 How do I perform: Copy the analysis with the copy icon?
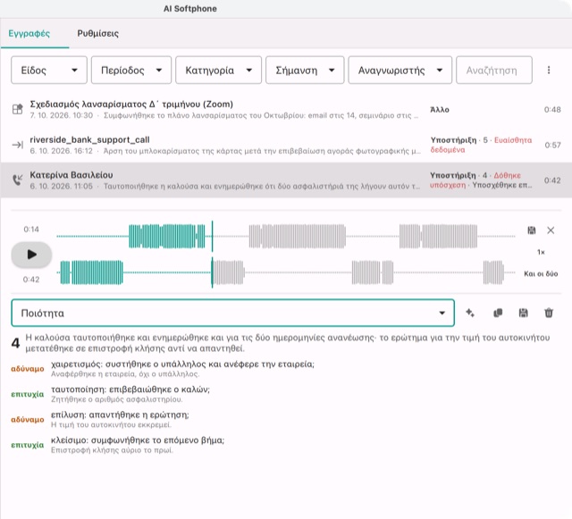click(498, 313)
